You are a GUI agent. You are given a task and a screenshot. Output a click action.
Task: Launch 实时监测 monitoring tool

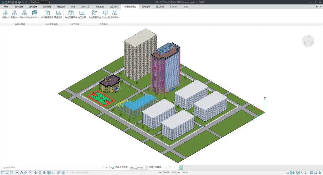(x=105, y=13)
